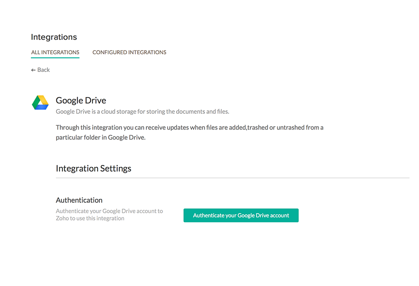Click the 'particular folder in Google Drive' line
This screenshot has width=419, height=286.
pos(101,137)
